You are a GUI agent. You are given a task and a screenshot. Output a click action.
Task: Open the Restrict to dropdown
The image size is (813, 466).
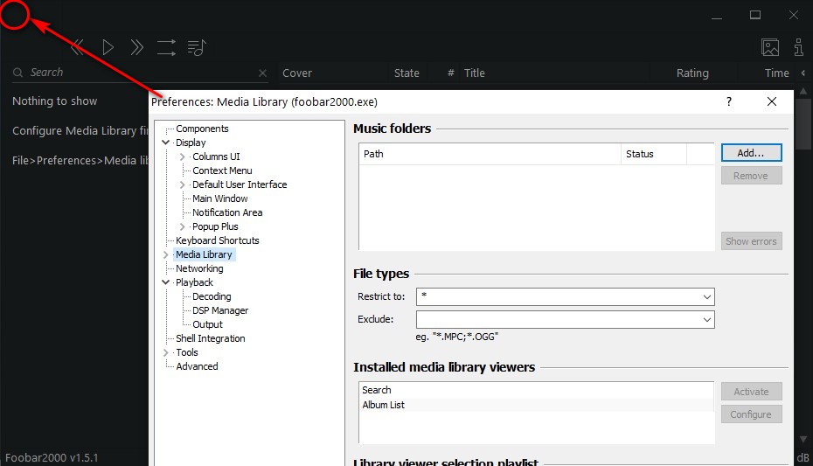(x=706, y=297)
